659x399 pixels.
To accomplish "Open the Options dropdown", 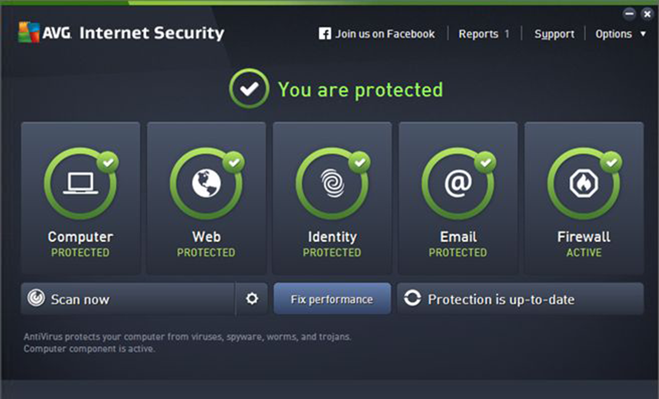I will tap(615, 34).
